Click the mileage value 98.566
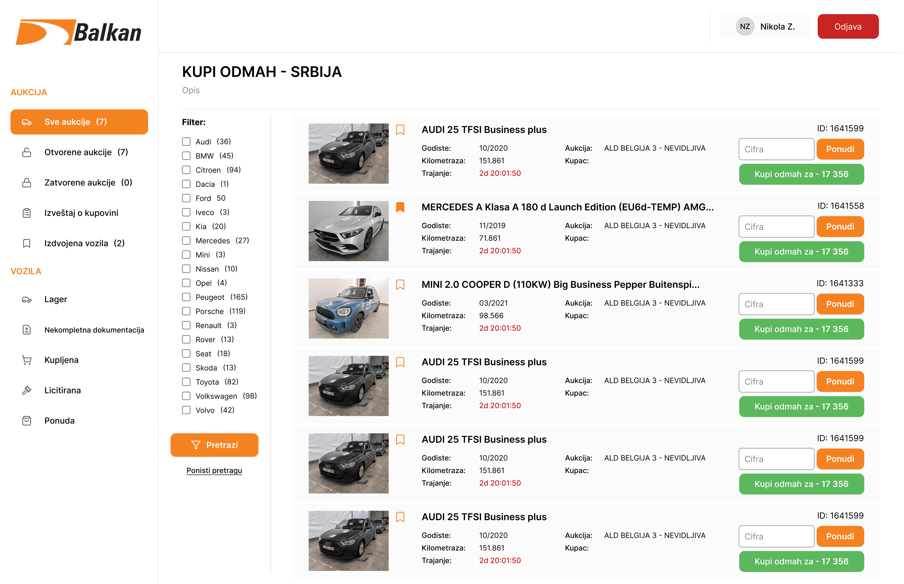The height and width of the screenshot is (584, 904). (x=491, y=316)
